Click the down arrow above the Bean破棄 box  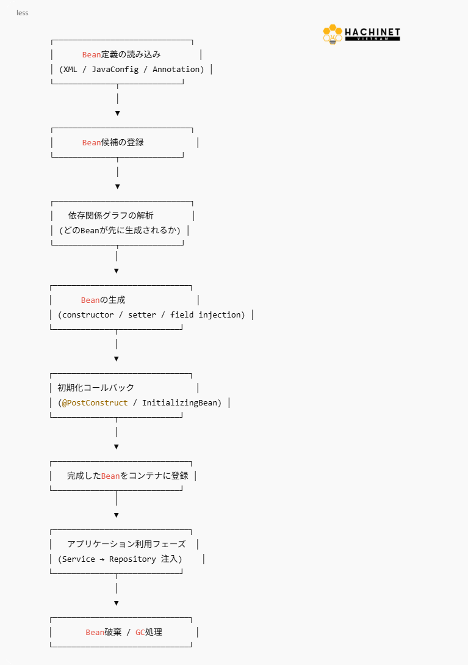click(117, 603)
